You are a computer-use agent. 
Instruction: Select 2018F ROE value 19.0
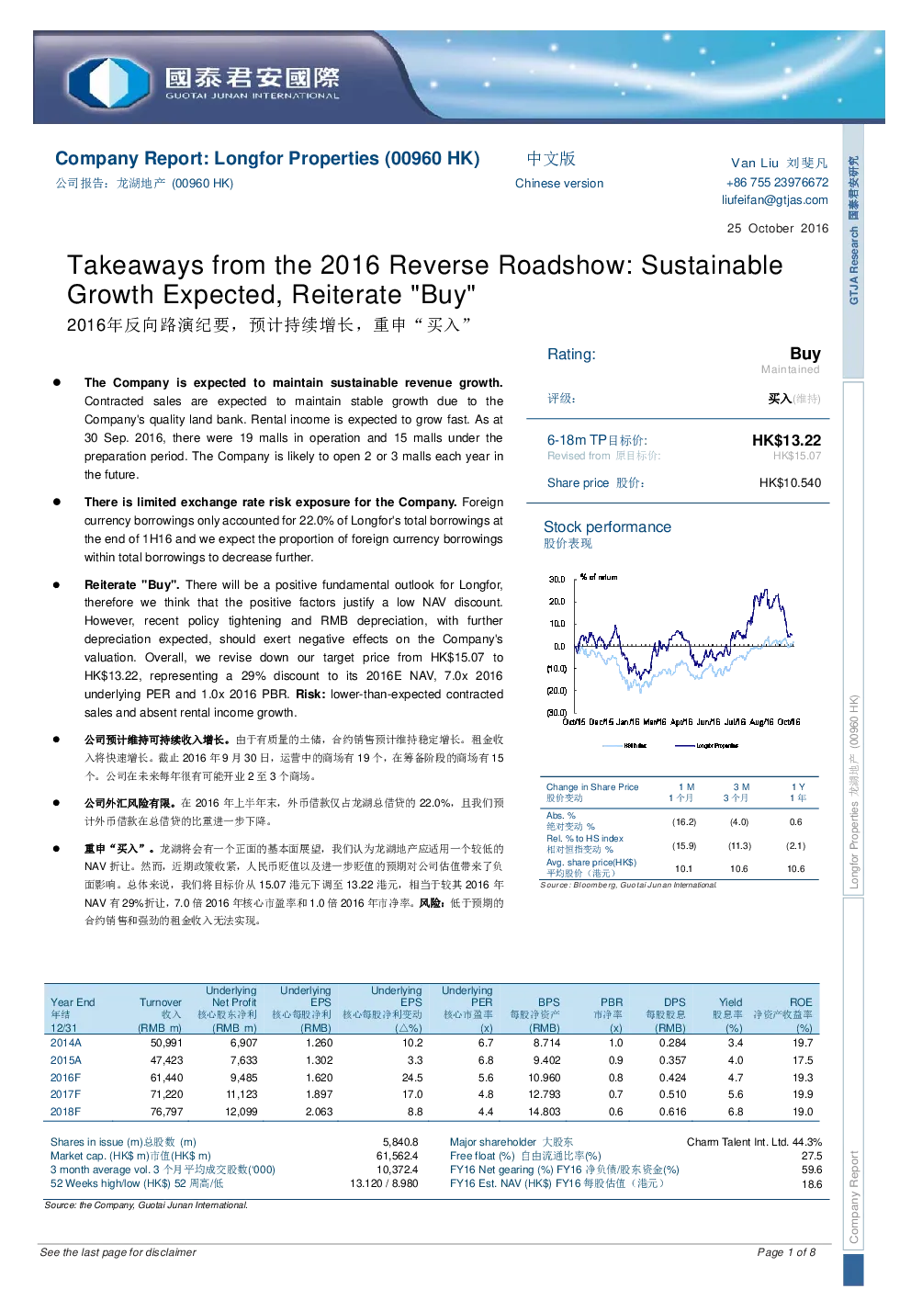click(803, 1112)
